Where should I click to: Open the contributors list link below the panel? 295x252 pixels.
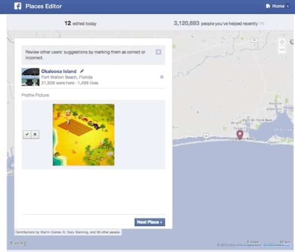(x=67, y=232)
